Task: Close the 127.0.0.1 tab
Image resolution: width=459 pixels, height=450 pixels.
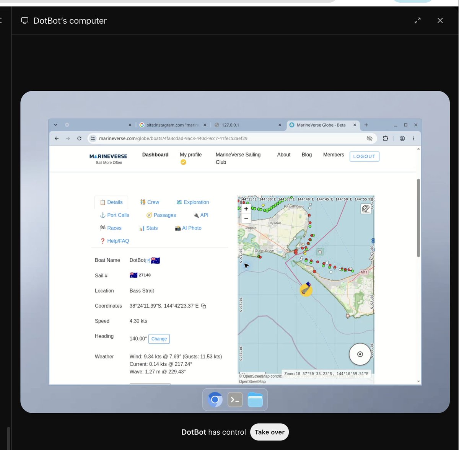Action: point(280,125)
